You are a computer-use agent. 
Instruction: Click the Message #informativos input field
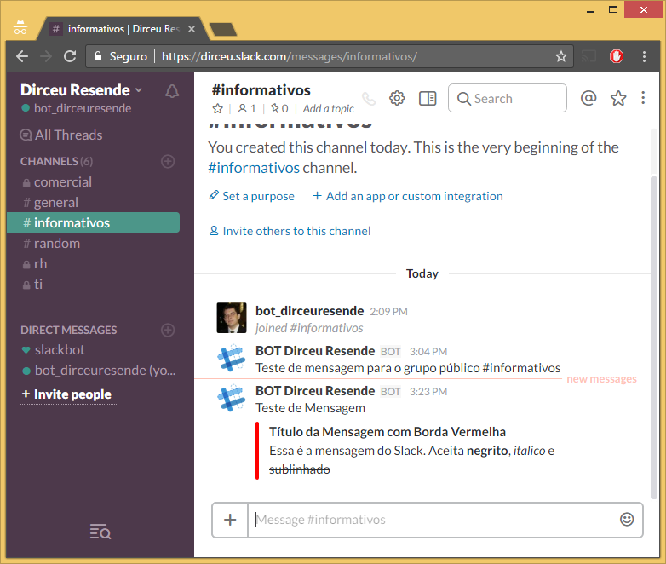coord(433,520)
